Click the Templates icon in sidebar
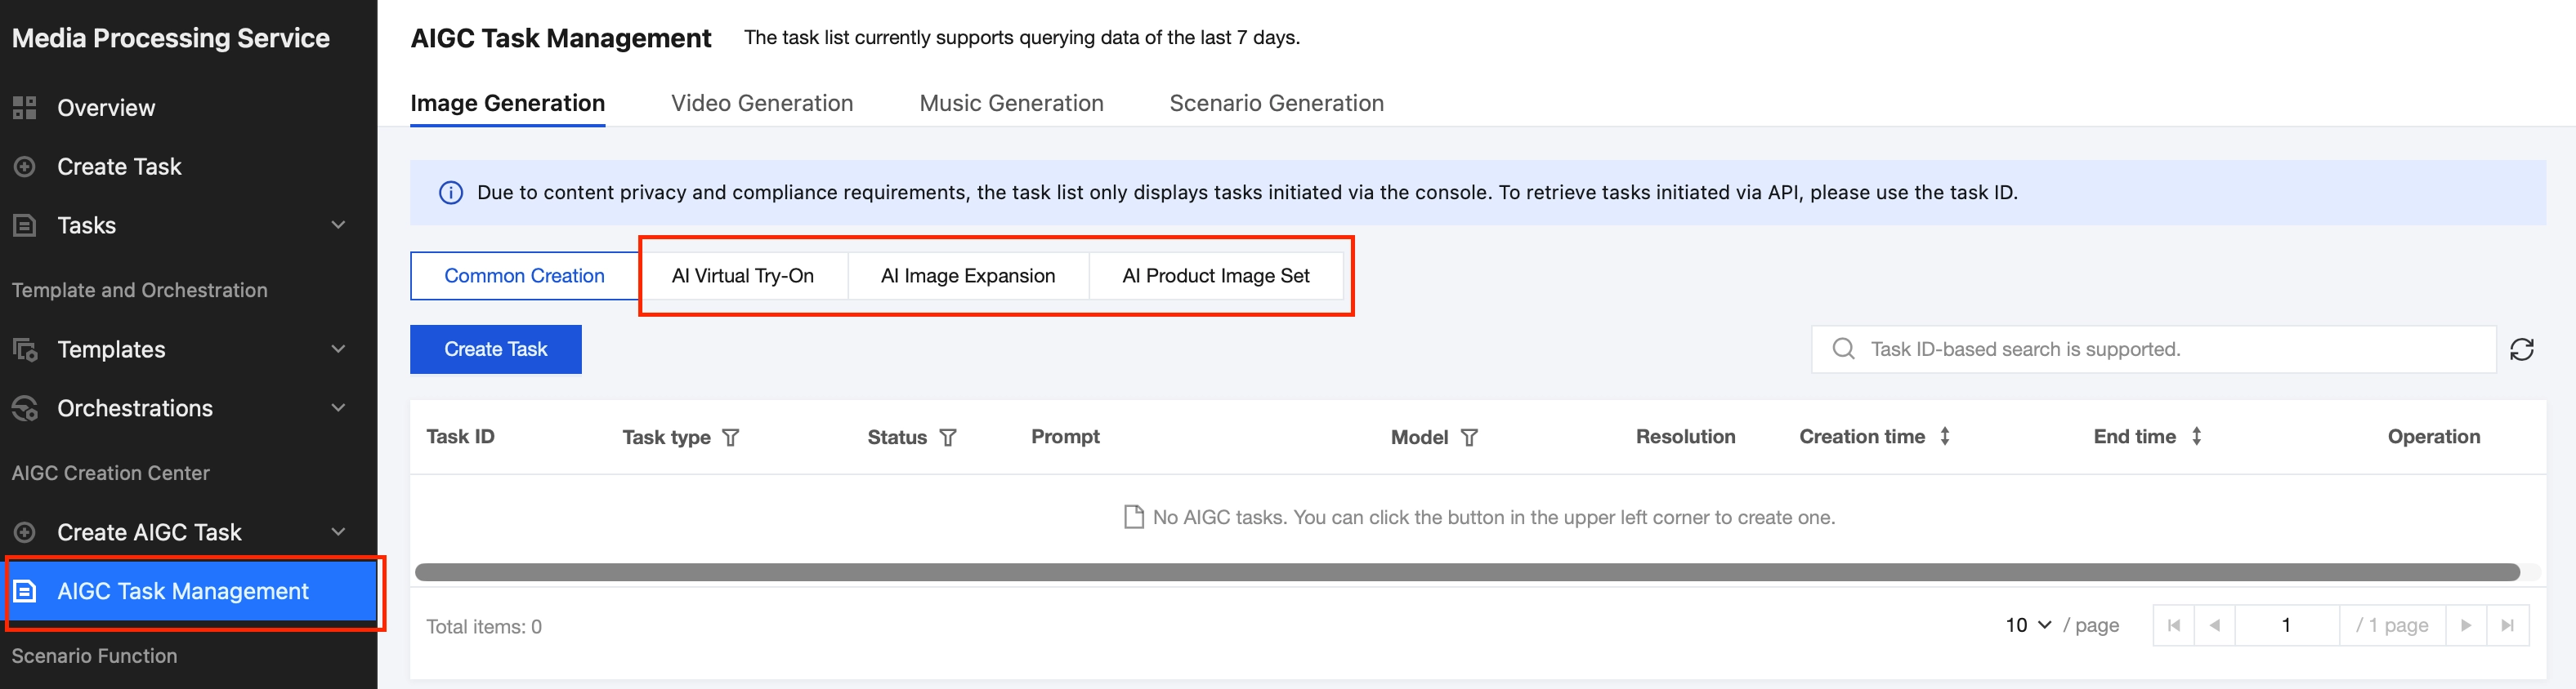 point(24,349)
